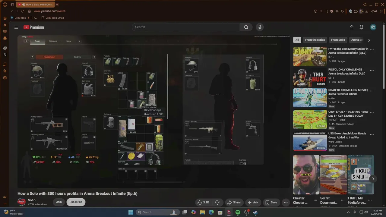Click the browser address bar URL
Viewport: 386px width, 217px height.
(x=49, y=11)
